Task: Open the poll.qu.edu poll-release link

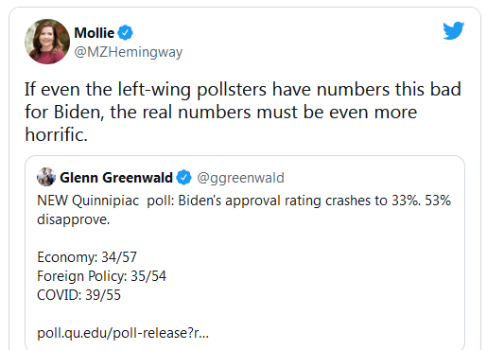Action: (123, 333)
